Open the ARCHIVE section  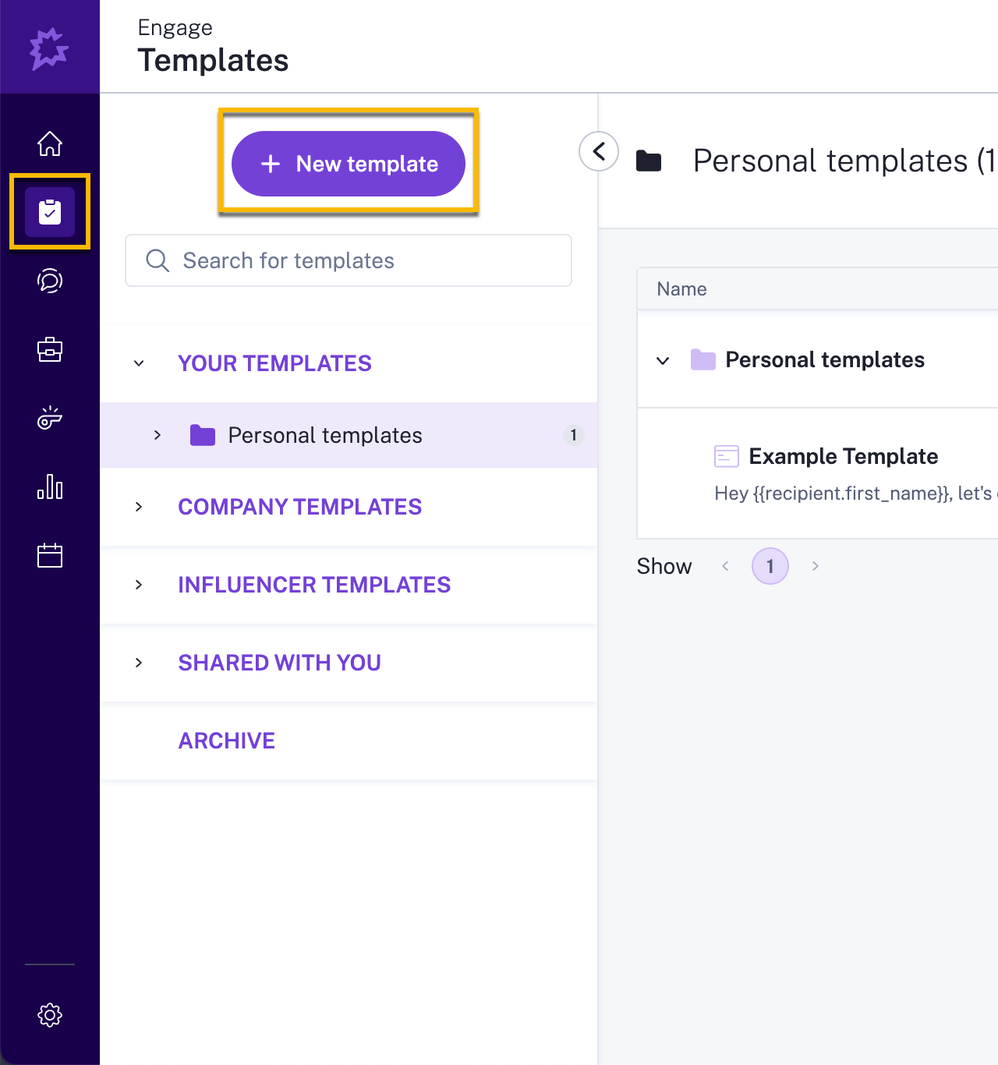(226, 741)
